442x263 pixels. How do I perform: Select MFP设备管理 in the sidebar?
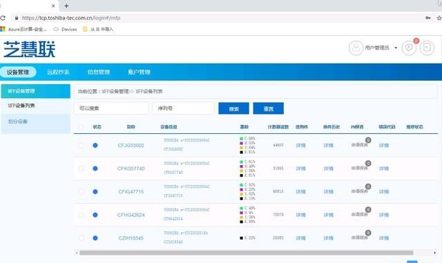pyautogui.click(x=35, y=91)
